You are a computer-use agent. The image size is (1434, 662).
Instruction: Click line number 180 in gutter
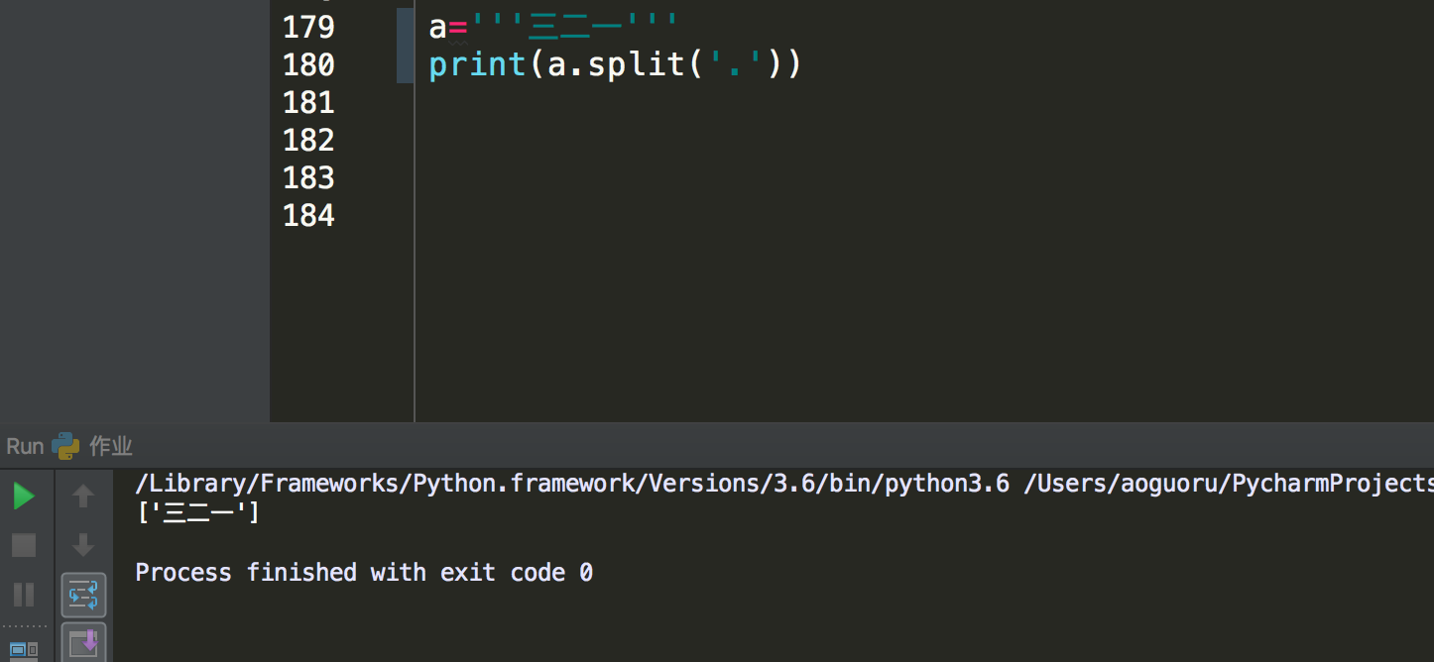click(308, 64)
